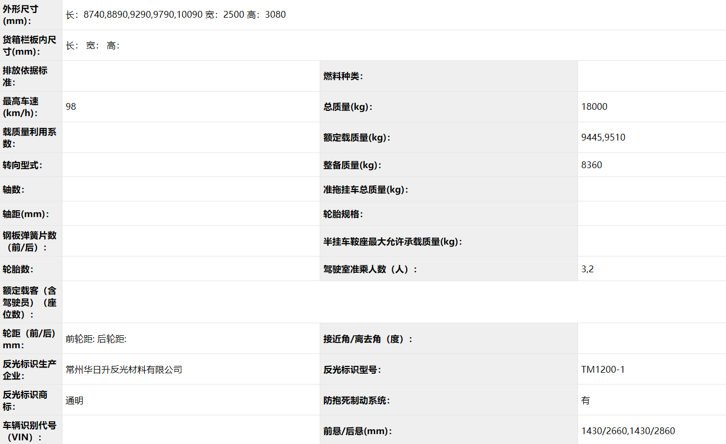The height and width of the screenshot is (444, 726).
Task: Select the reflective marking manufacturer 常州华日升反光材料有限公司
Action: point(124,370)
